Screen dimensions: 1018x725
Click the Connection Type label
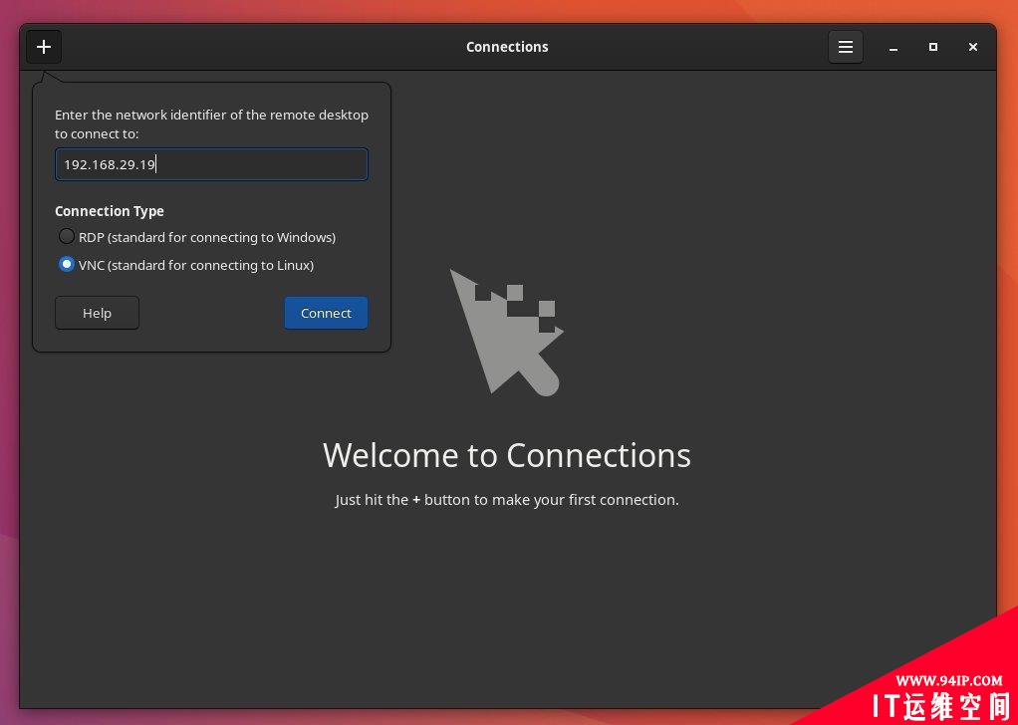pos(110,211)
